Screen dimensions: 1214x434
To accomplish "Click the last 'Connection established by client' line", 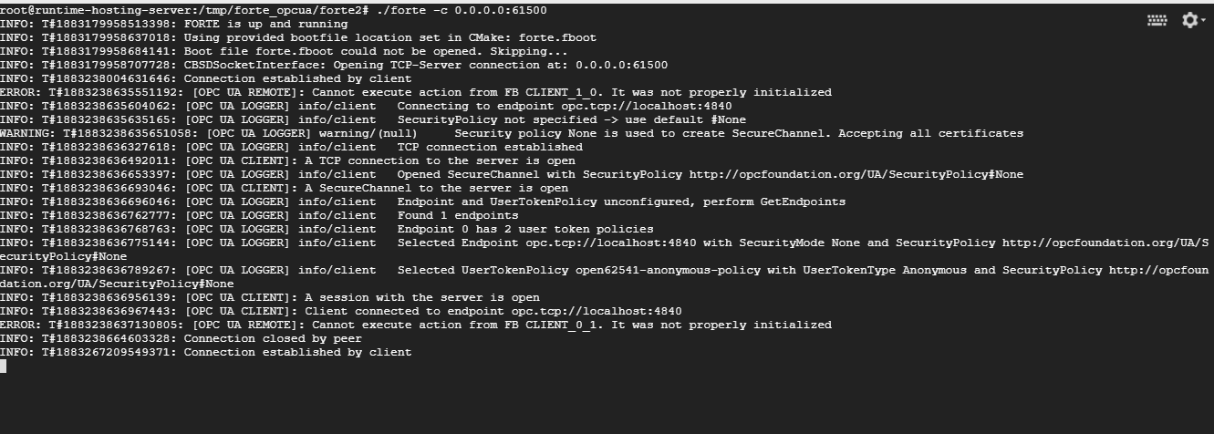I will pos(206,352).
